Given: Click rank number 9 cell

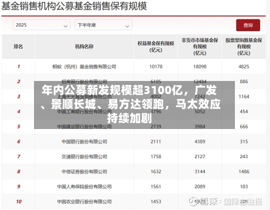Looking at the screenshot, I should tap(18, 187).
